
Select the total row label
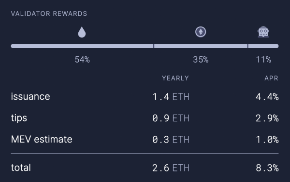[x=21, y=168]
